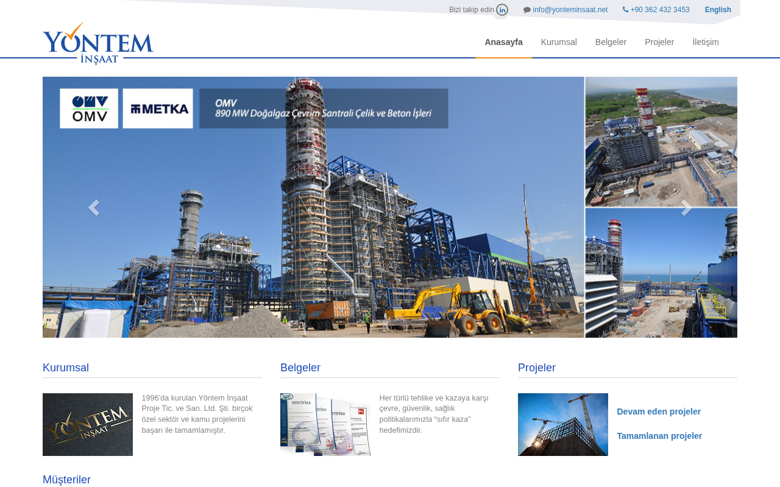
Task: Open the Kurumsal navigation menu item
Action: pyautogui.click(x=559, y=42)
